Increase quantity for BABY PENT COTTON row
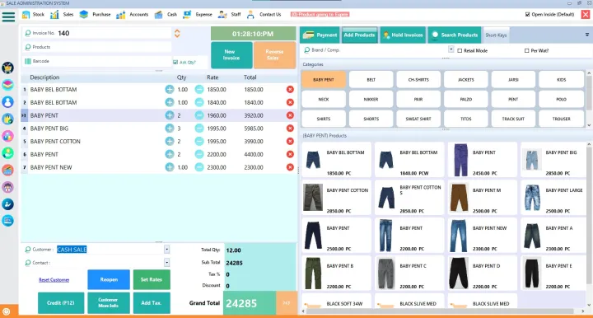This screenshot has height=318, width=593. tap(170, 141)
